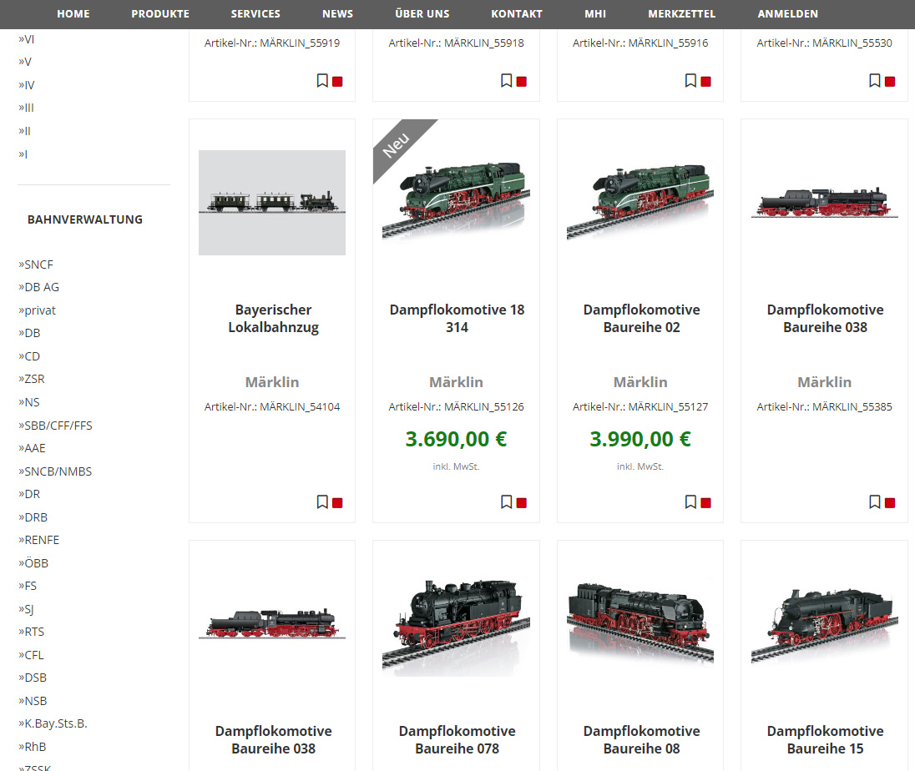Filter by SNCF railway administration
Image resolution: width=915 pixels, height=771 pixels.
[x=38, y=265]
